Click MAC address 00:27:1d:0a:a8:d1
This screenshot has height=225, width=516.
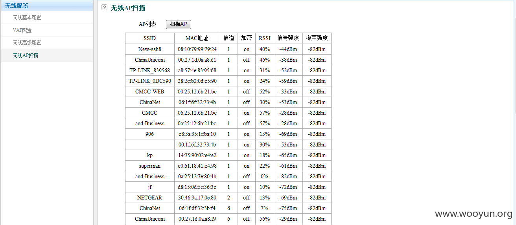pos(197,60)
